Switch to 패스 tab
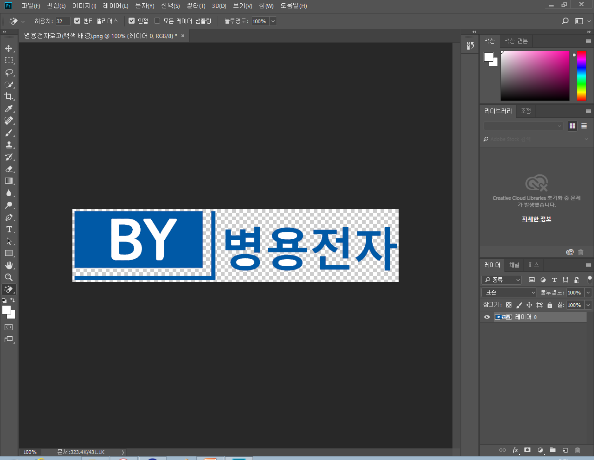Image resolution: width=594 pixels, height=460 pixels. pos(534,265)
